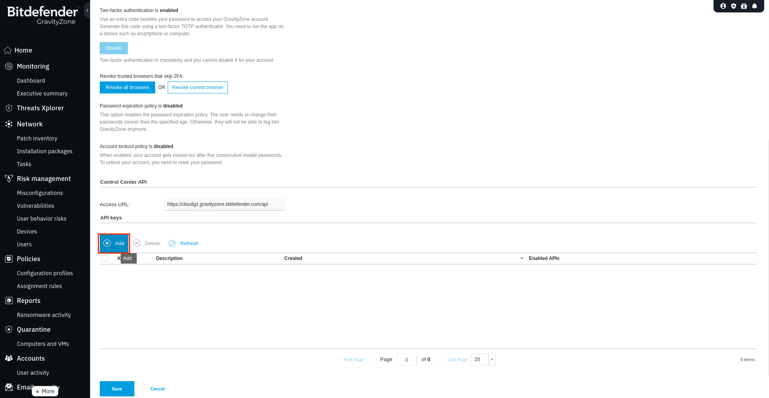Go to User activity under Accounts
The image size is (769, 398).
(x=33, y=373)
